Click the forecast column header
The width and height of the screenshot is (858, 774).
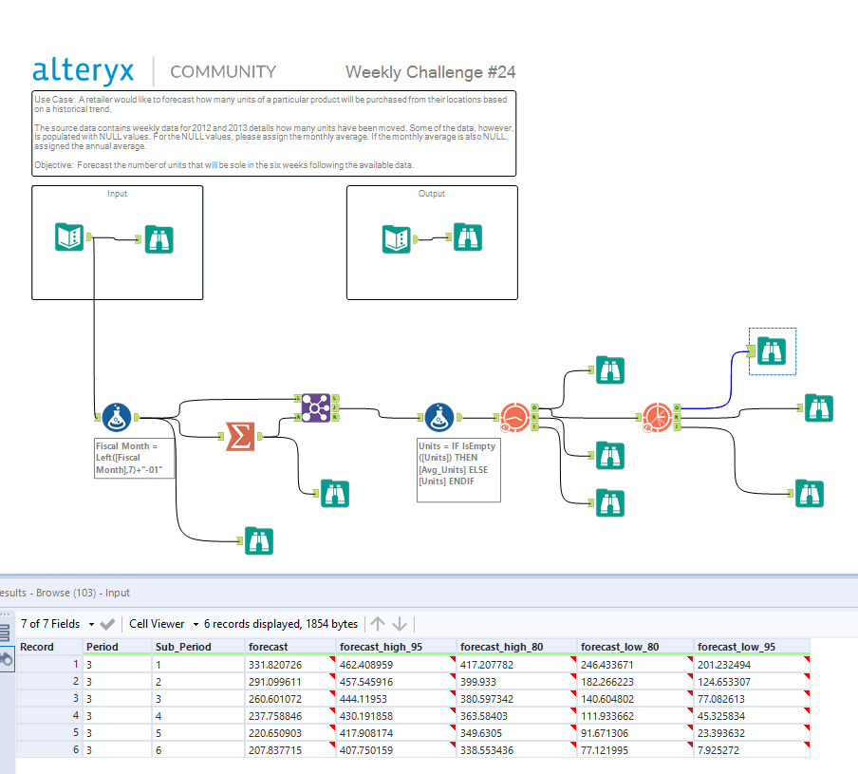click(290, 647)
